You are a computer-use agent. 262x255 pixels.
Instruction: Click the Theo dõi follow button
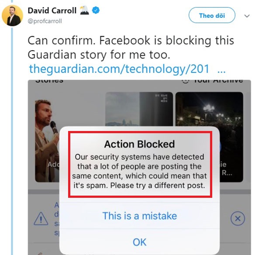point(212,15)
